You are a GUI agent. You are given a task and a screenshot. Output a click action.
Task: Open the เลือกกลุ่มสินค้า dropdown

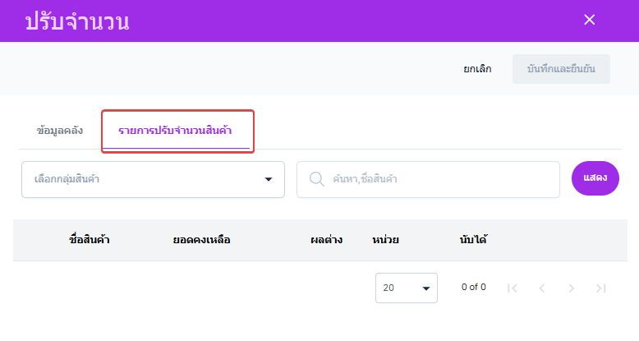tap(153, 179)
